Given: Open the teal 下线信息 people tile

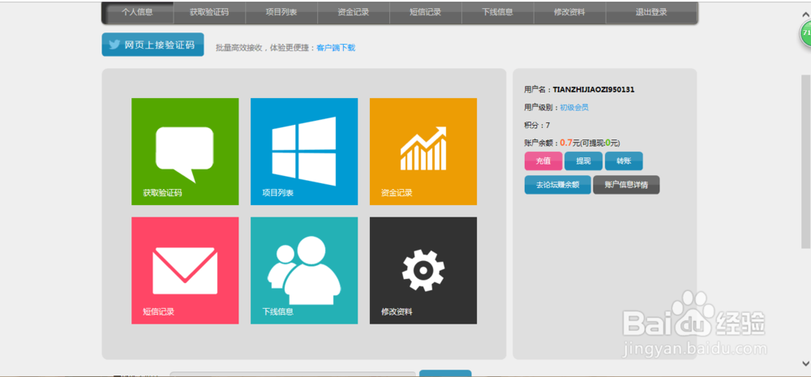Looking at the screenshot, I should click(x=304, y=271).
